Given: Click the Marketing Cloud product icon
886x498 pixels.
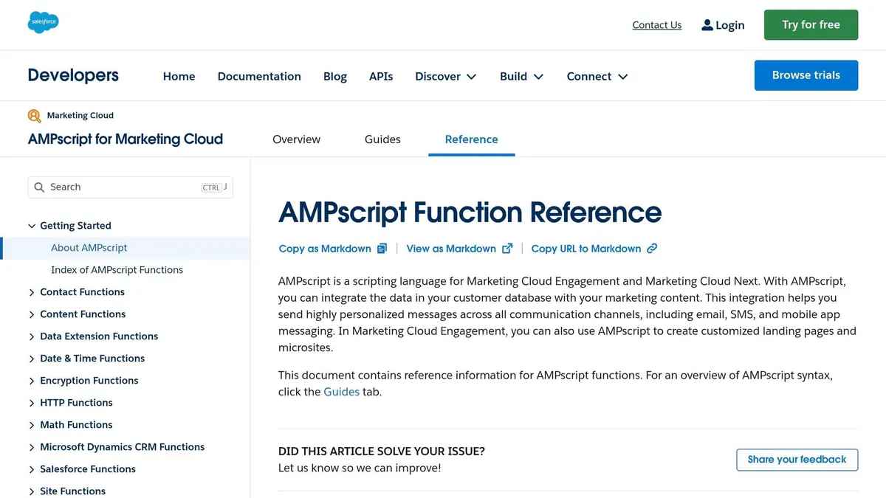Looking at the screenshot, I should click(34, 116).
